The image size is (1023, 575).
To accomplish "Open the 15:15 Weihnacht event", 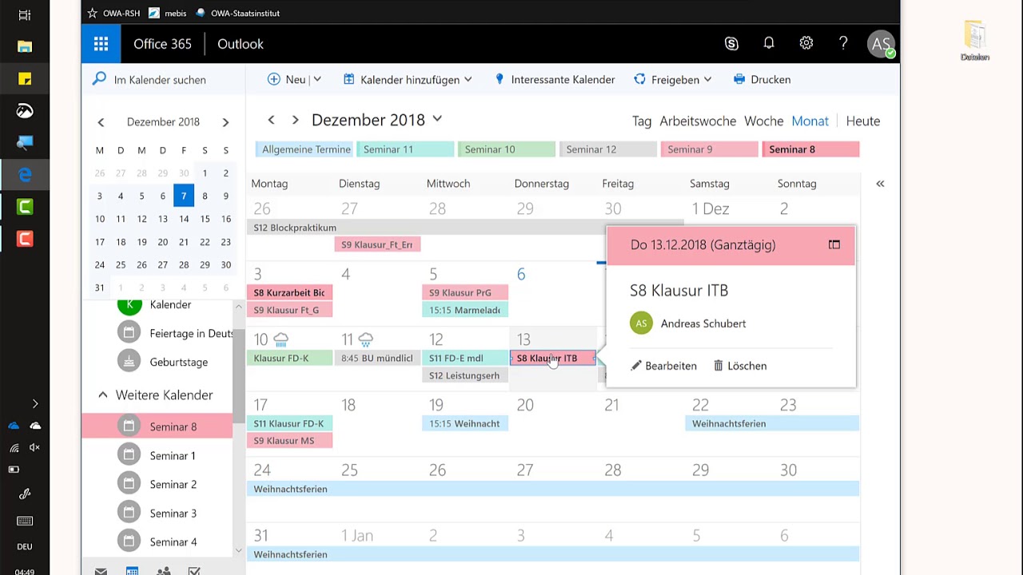I will pos(465,423).
